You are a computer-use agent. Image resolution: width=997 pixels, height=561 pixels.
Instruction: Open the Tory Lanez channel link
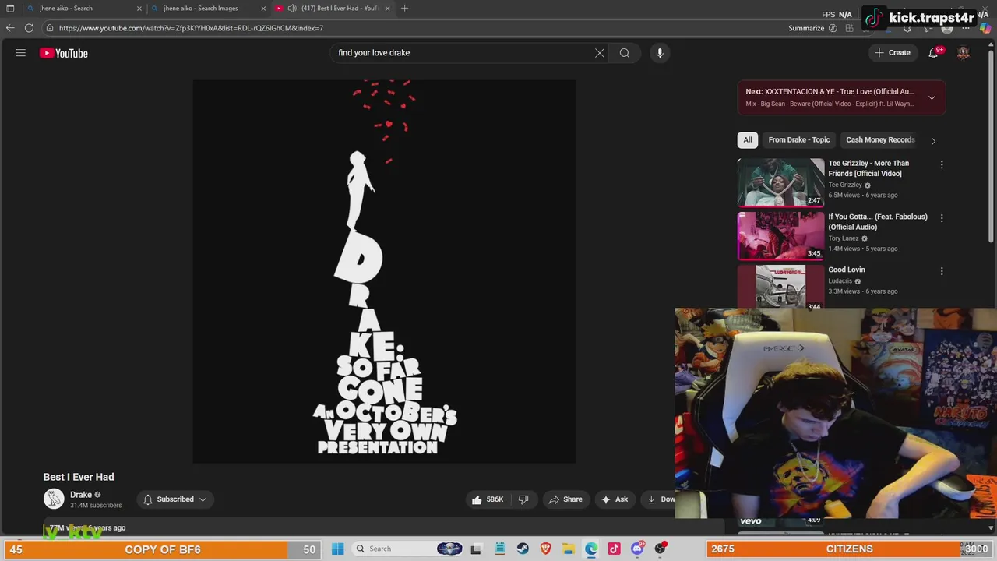844,238
